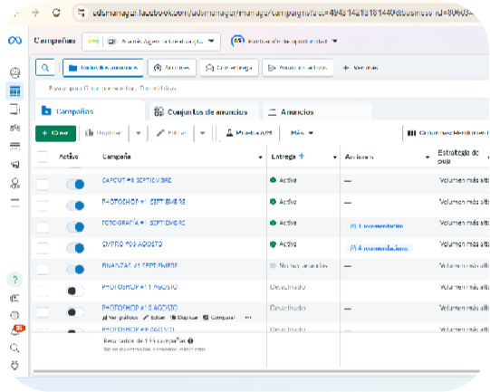Viewport: 490px width, 392px height.
Task: Turn on PHOTOSHOP #10 AGOSTO campaign
Action: 75,312
